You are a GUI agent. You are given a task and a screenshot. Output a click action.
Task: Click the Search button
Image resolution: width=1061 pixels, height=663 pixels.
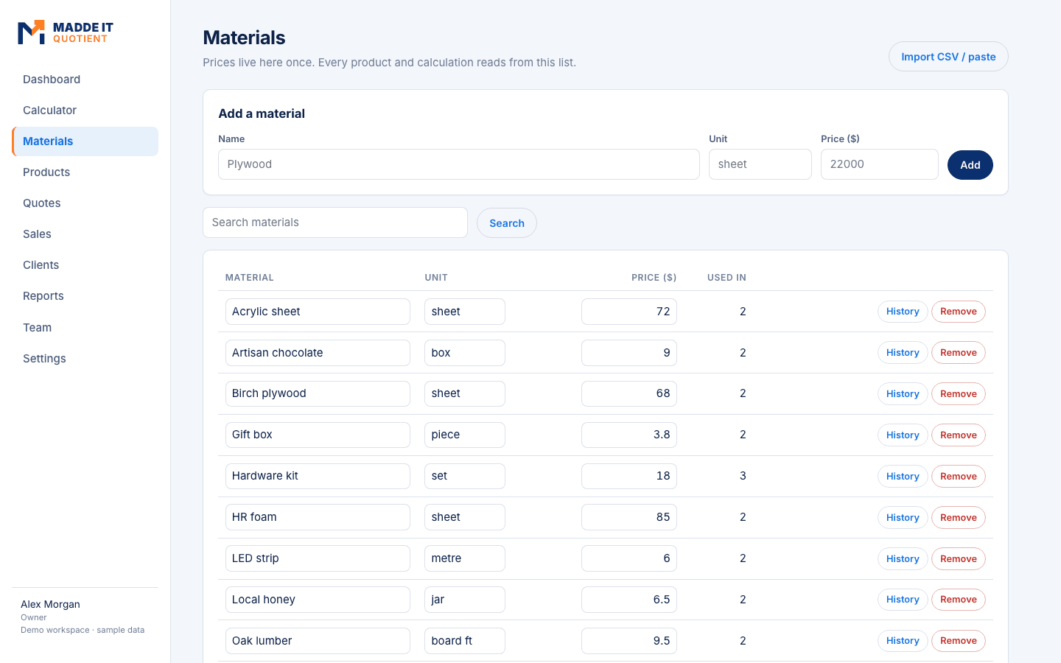(x=507, y=223)
